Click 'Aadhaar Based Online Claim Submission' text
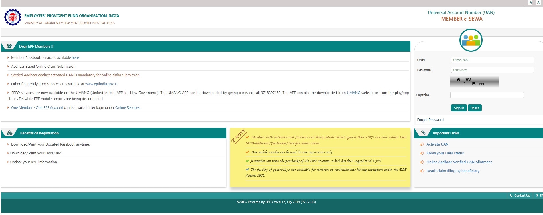The width and height of the screenshot is (543, 215). (43, 66)
